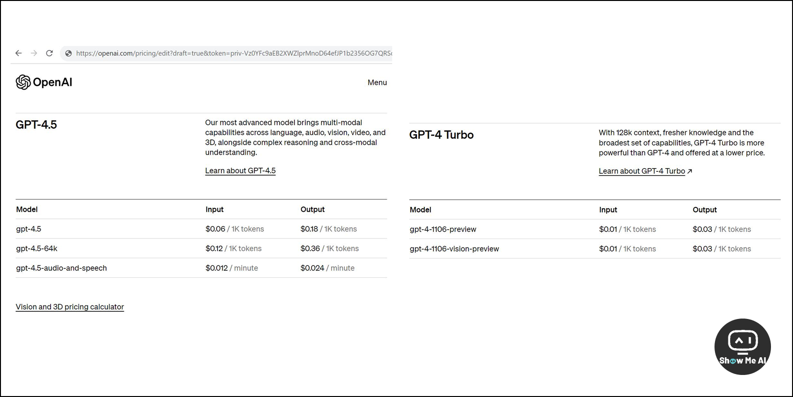This screenshot has height=397, width=793.
Task: Click gpt-4-1106-preview $0.03 output price
Action: click(x=722, y=229)
